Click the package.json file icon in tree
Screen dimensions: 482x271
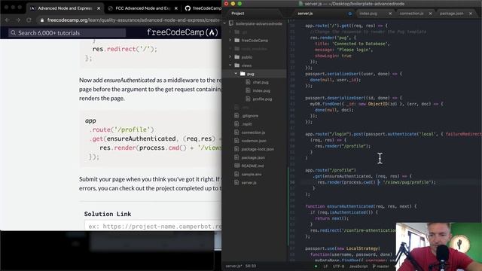coord(236,157)
